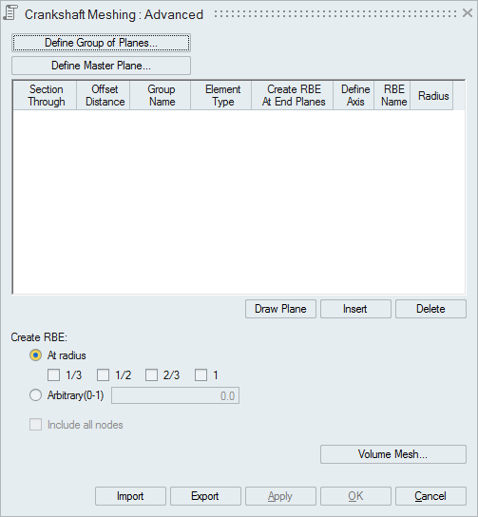Click the Arbitrary value input field
Viewport: 478px width, 517px height.
click(x=175, y=395)
